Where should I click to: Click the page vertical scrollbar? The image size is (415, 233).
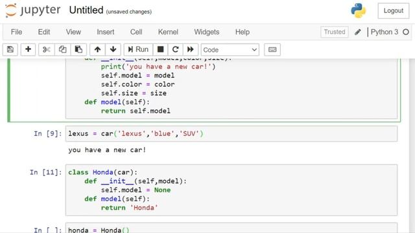(x=412, y=145)
